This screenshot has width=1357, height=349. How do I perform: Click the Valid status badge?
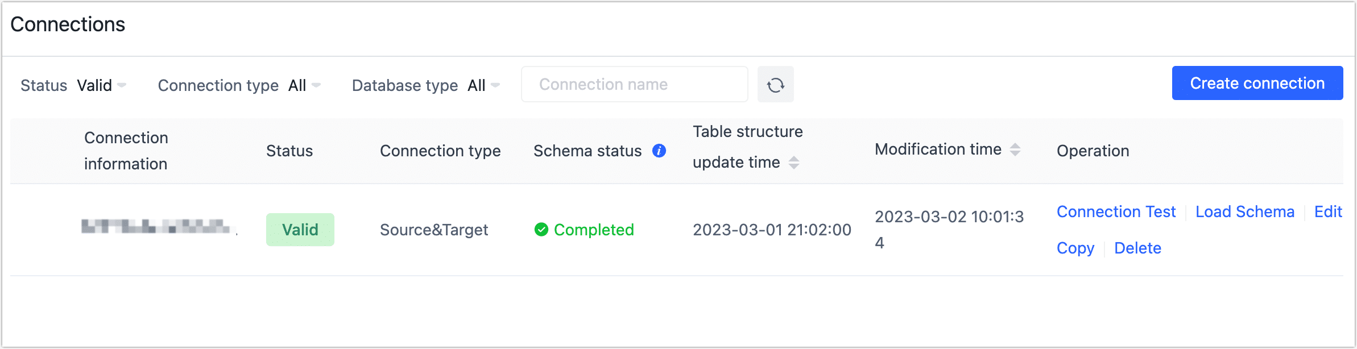300,230
